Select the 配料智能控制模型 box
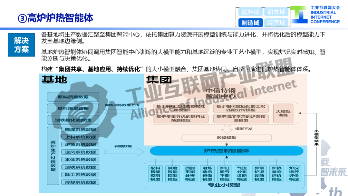 click(155, 174)
